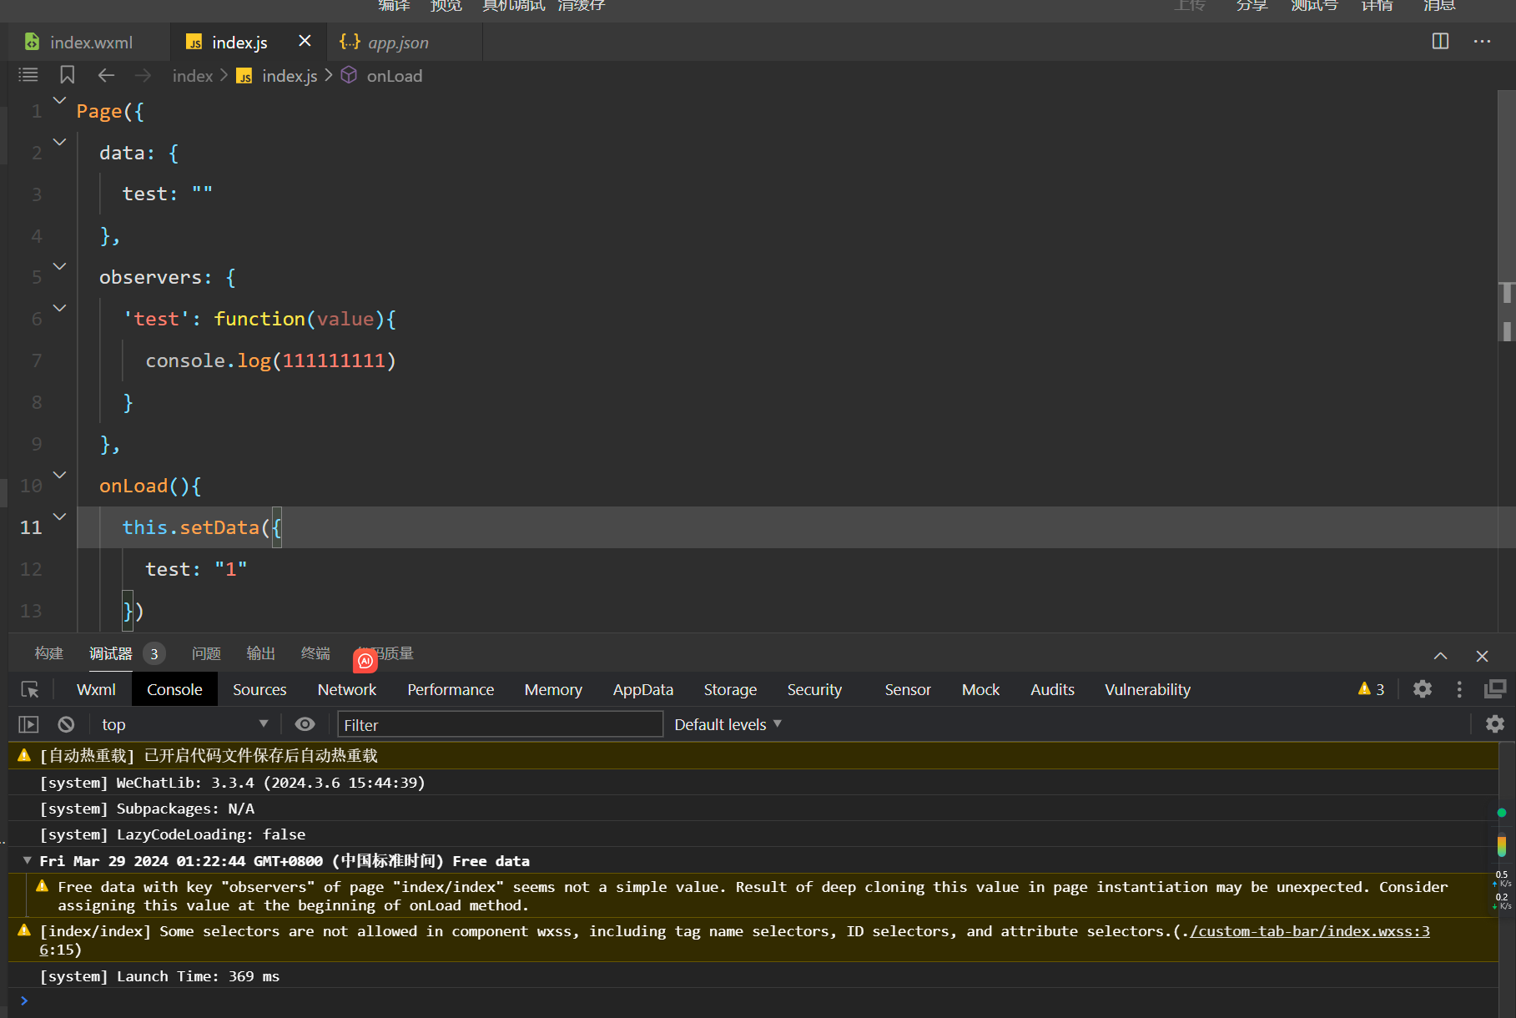Switch to the Storage devtools tab

coord(730,689)
